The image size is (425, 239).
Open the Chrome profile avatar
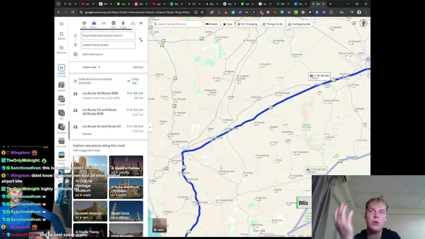pos(359,12)
